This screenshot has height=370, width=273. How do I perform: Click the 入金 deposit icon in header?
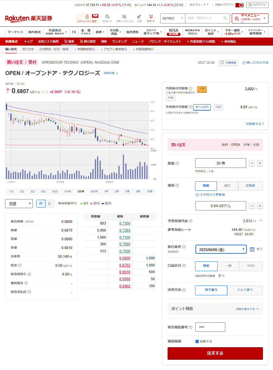click(139, 16)
